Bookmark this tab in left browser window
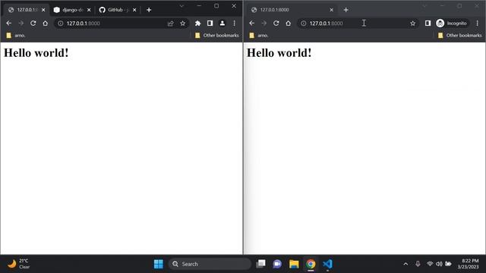 (183, 24)
